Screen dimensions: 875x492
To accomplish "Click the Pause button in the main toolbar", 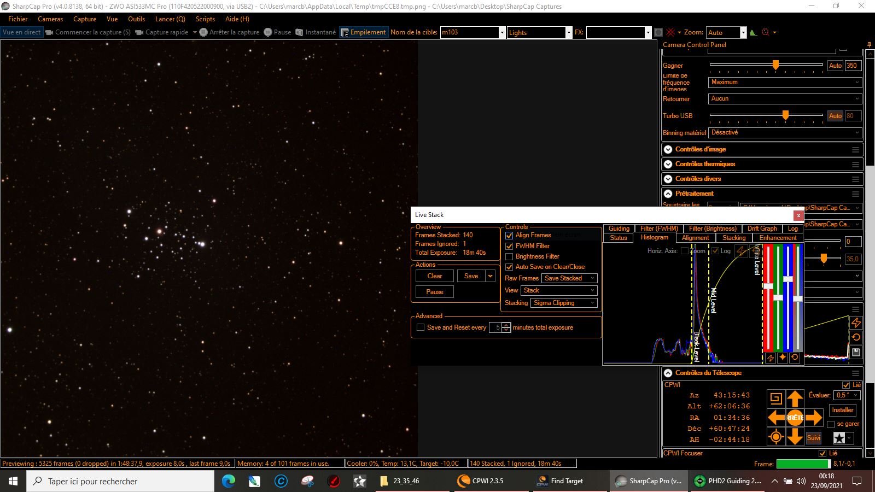I will (x=277, y=32).
